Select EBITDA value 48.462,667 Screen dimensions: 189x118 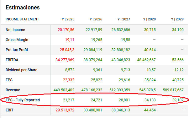click(x=146, y=60)
